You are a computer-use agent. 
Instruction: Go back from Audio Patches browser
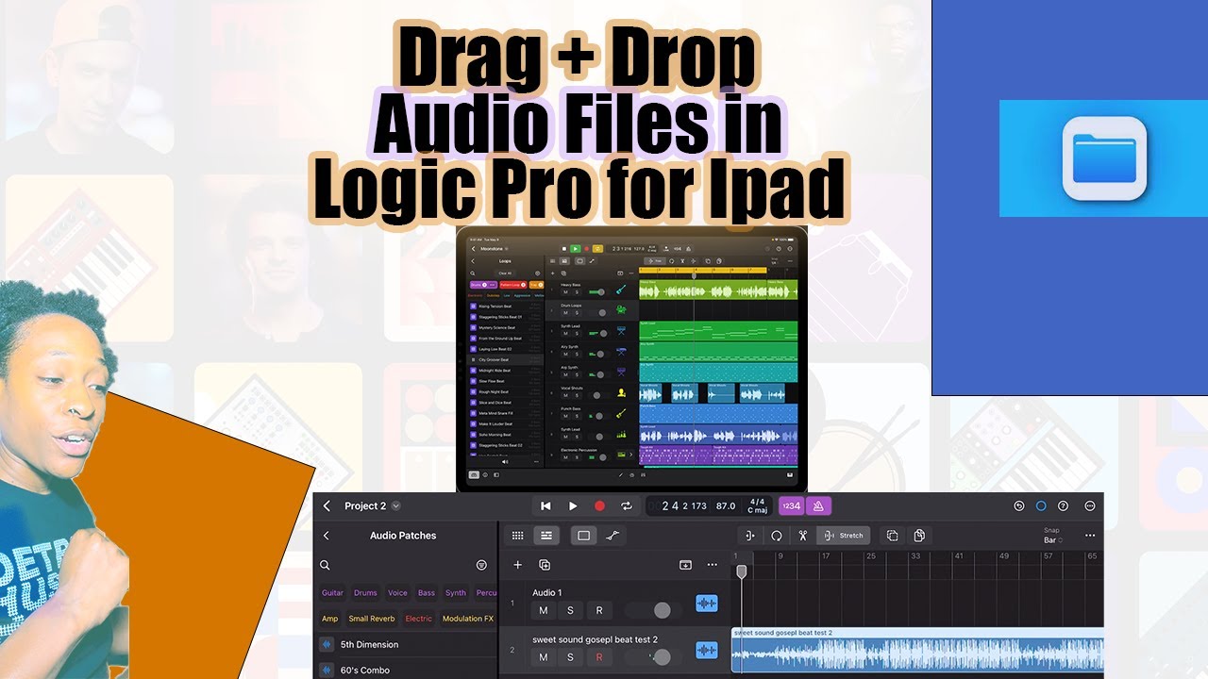point(327,536)
